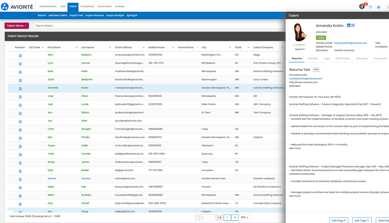
Task: Select the checkbox for Lynn Loomis row
Action: click(11, 63)
